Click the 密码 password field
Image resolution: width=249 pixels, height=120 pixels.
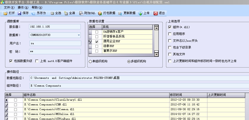pyautogui.click(x=55, y=51)
